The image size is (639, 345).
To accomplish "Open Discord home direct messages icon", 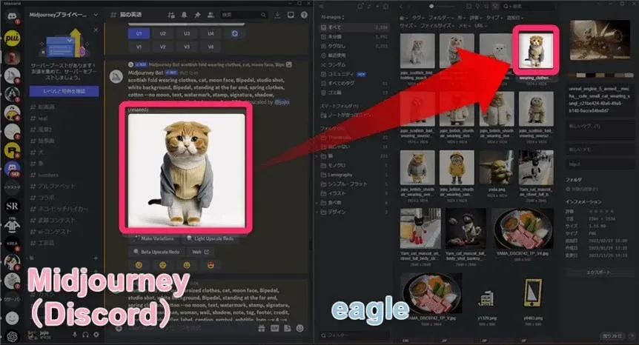I will coord(12,17).
